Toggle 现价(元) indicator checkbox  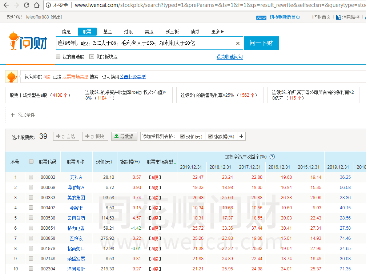click(x=182, y=137)
